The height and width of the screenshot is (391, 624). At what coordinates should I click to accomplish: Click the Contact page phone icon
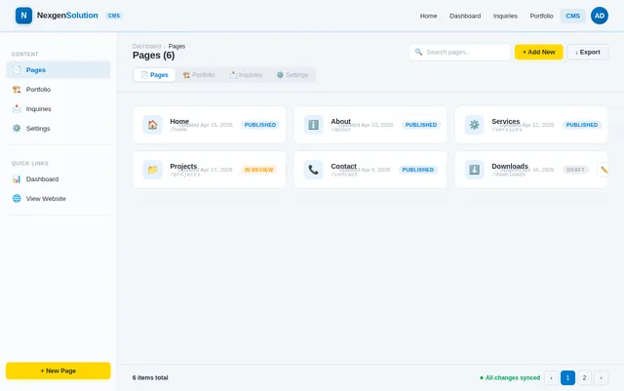coord(313,170)
